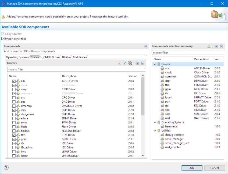Image resolution: width=228 pixels, height=174 pixels.
Task: Collapse the Utilities group in summary panel
Action: (x=154, y=130)
